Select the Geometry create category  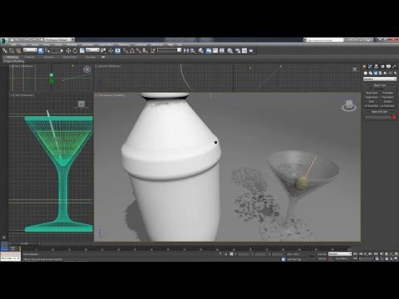(366, 73)
